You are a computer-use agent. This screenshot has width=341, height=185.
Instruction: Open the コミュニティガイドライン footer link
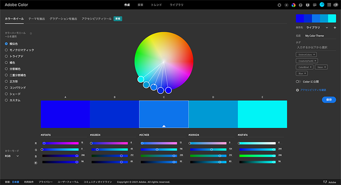[x=98, y=182]
